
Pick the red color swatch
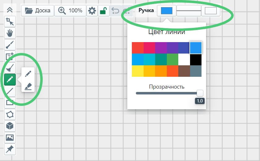[138, 48]
